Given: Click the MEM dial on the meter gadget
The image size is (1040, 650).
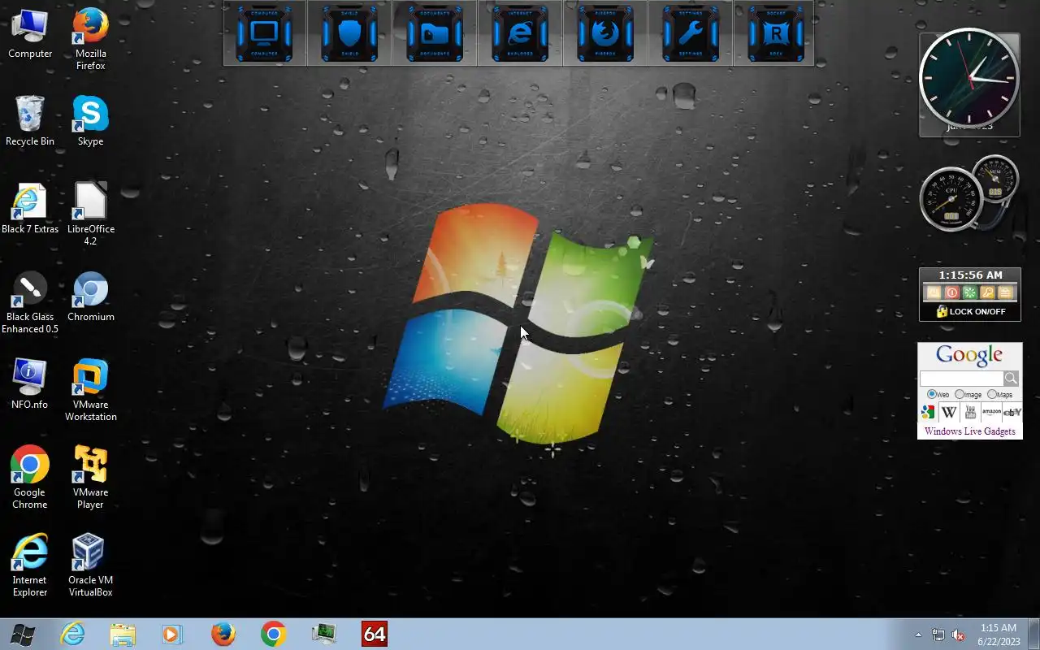Looking at the screenshot, I should (x=995, y=179).
